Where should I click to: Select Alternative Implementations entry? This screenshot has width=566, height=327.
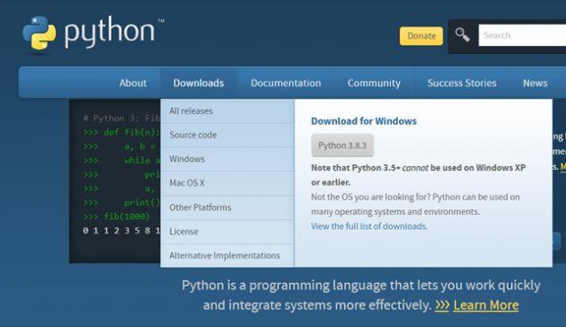pos(227,255)
